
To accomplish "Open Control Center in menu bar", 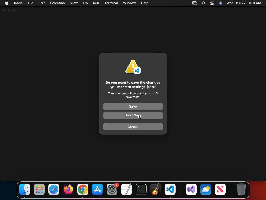I will pos(212,3).
